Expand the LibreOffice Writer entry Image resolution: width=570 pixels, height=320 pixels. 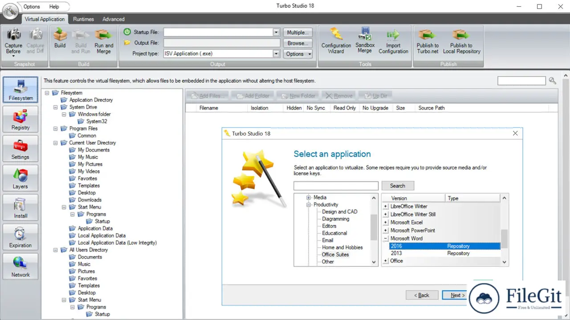point(386,207)
